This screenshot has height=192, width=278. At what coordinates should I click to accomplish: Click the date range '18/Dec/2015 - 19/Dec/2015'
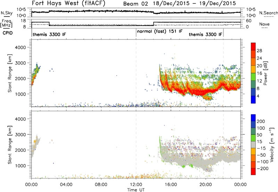(195, 3)
